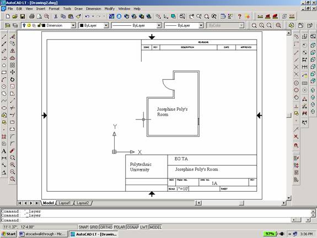Open the Dimension menu

click(x=93, y=9)
